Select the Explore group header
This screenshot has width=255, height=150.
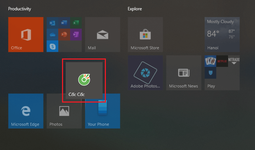135,9
